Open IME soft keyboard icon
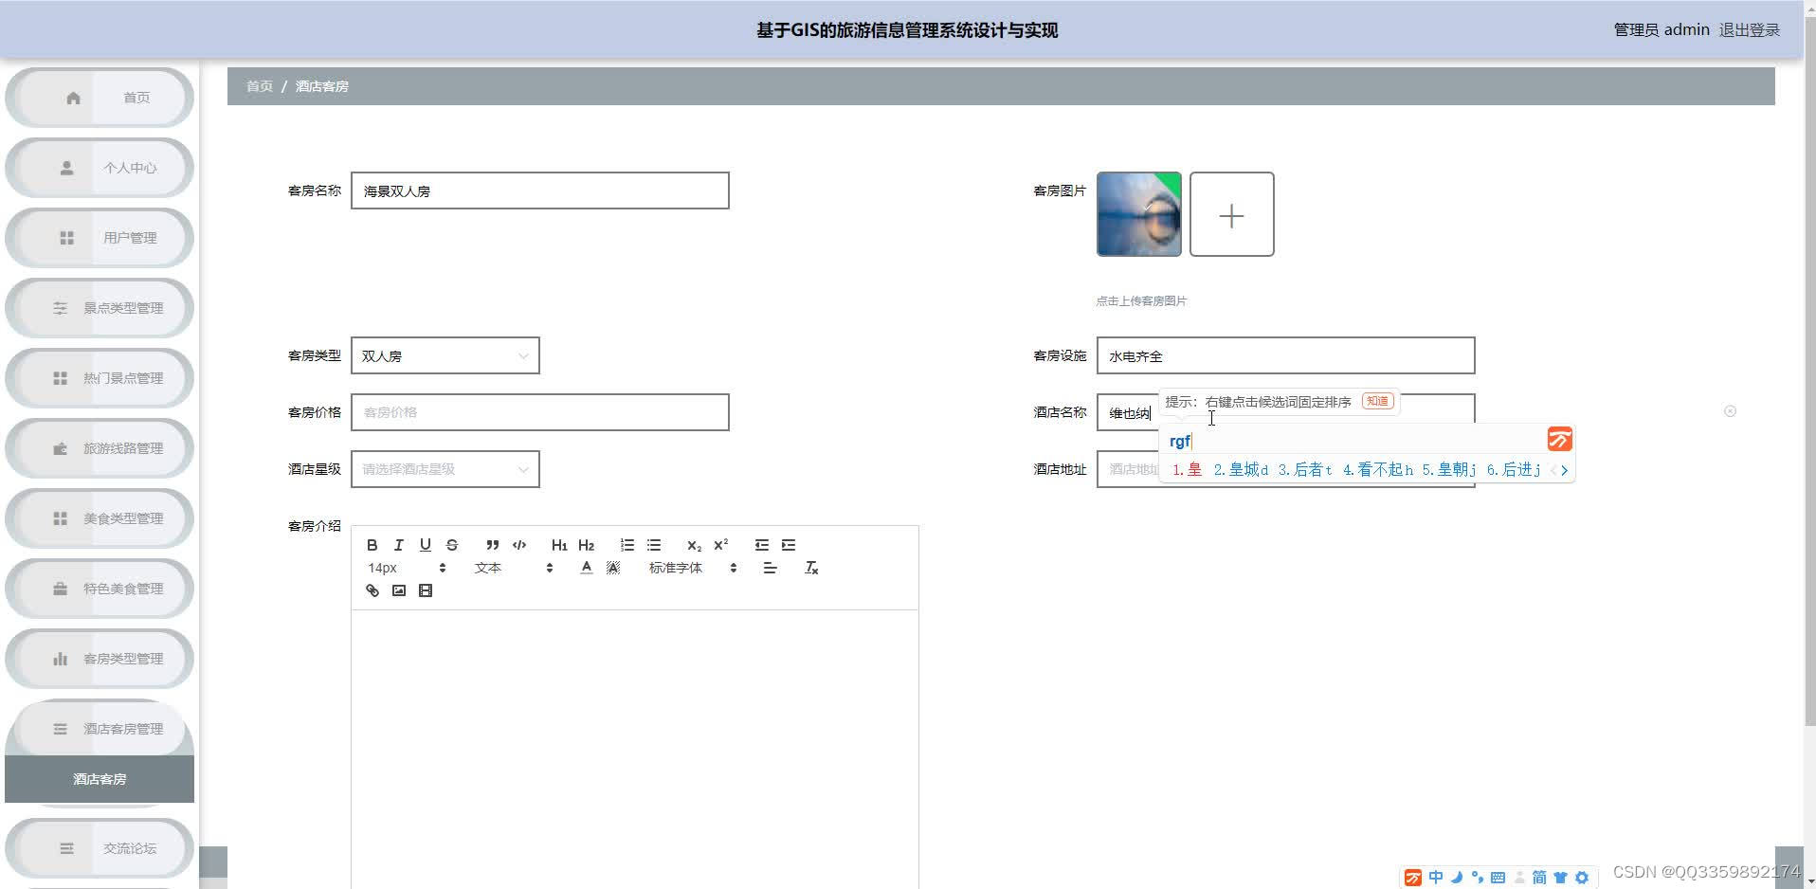 pos(1498,878)
